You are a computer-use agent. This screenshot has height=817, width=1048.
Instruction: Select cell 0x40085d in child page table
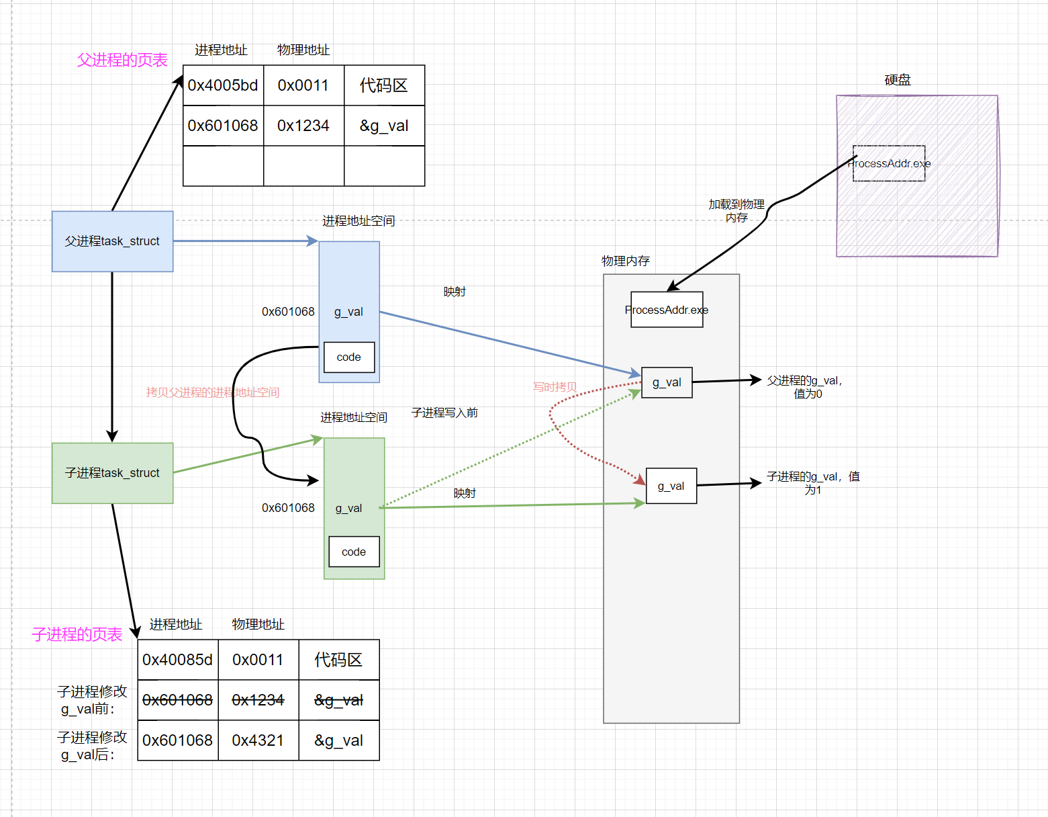[x=178, y=660]
